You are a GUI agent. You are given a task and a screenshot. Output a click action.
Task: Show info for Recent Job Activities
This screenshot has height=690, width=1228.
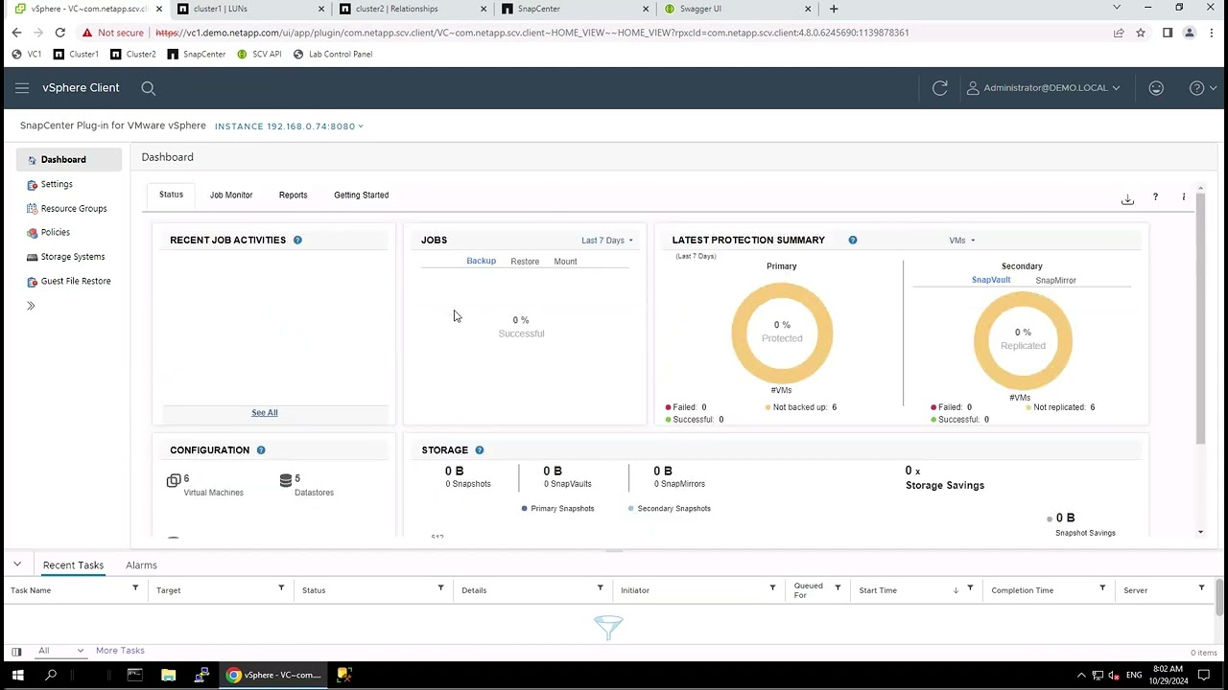coord(297,240)
